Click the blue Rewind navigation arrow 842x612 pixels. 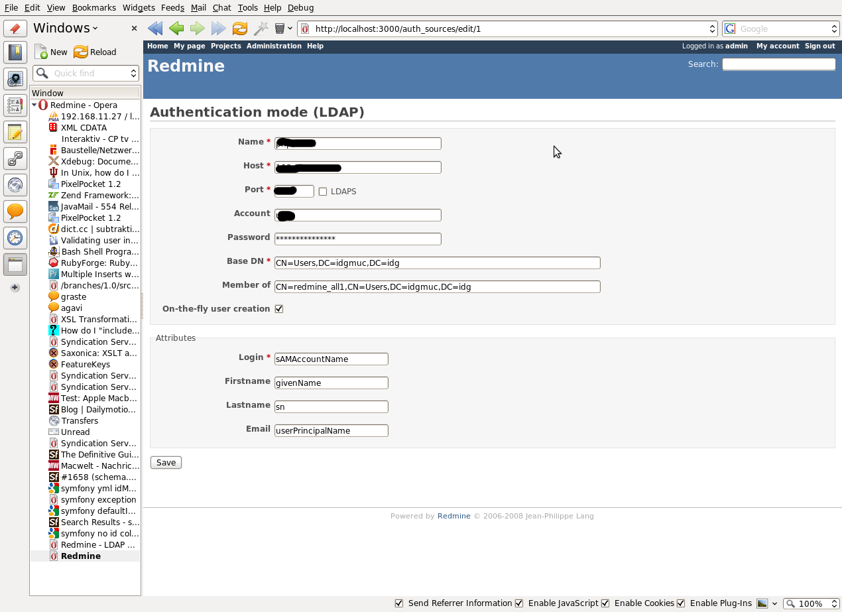coord(155,29)
